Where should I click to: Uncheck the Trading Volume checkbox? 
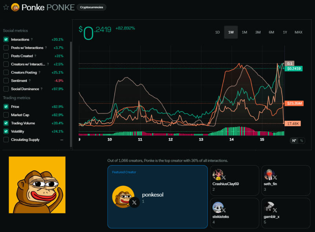[6, 123]
